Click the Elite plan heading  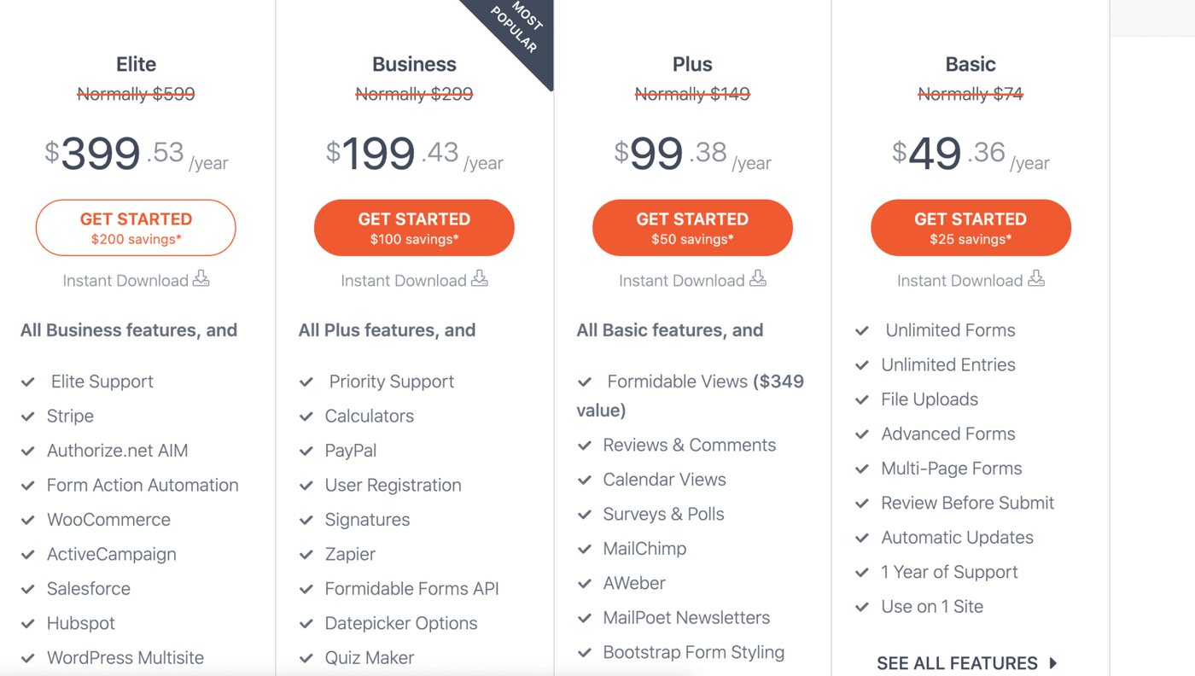tap(136, 64)
